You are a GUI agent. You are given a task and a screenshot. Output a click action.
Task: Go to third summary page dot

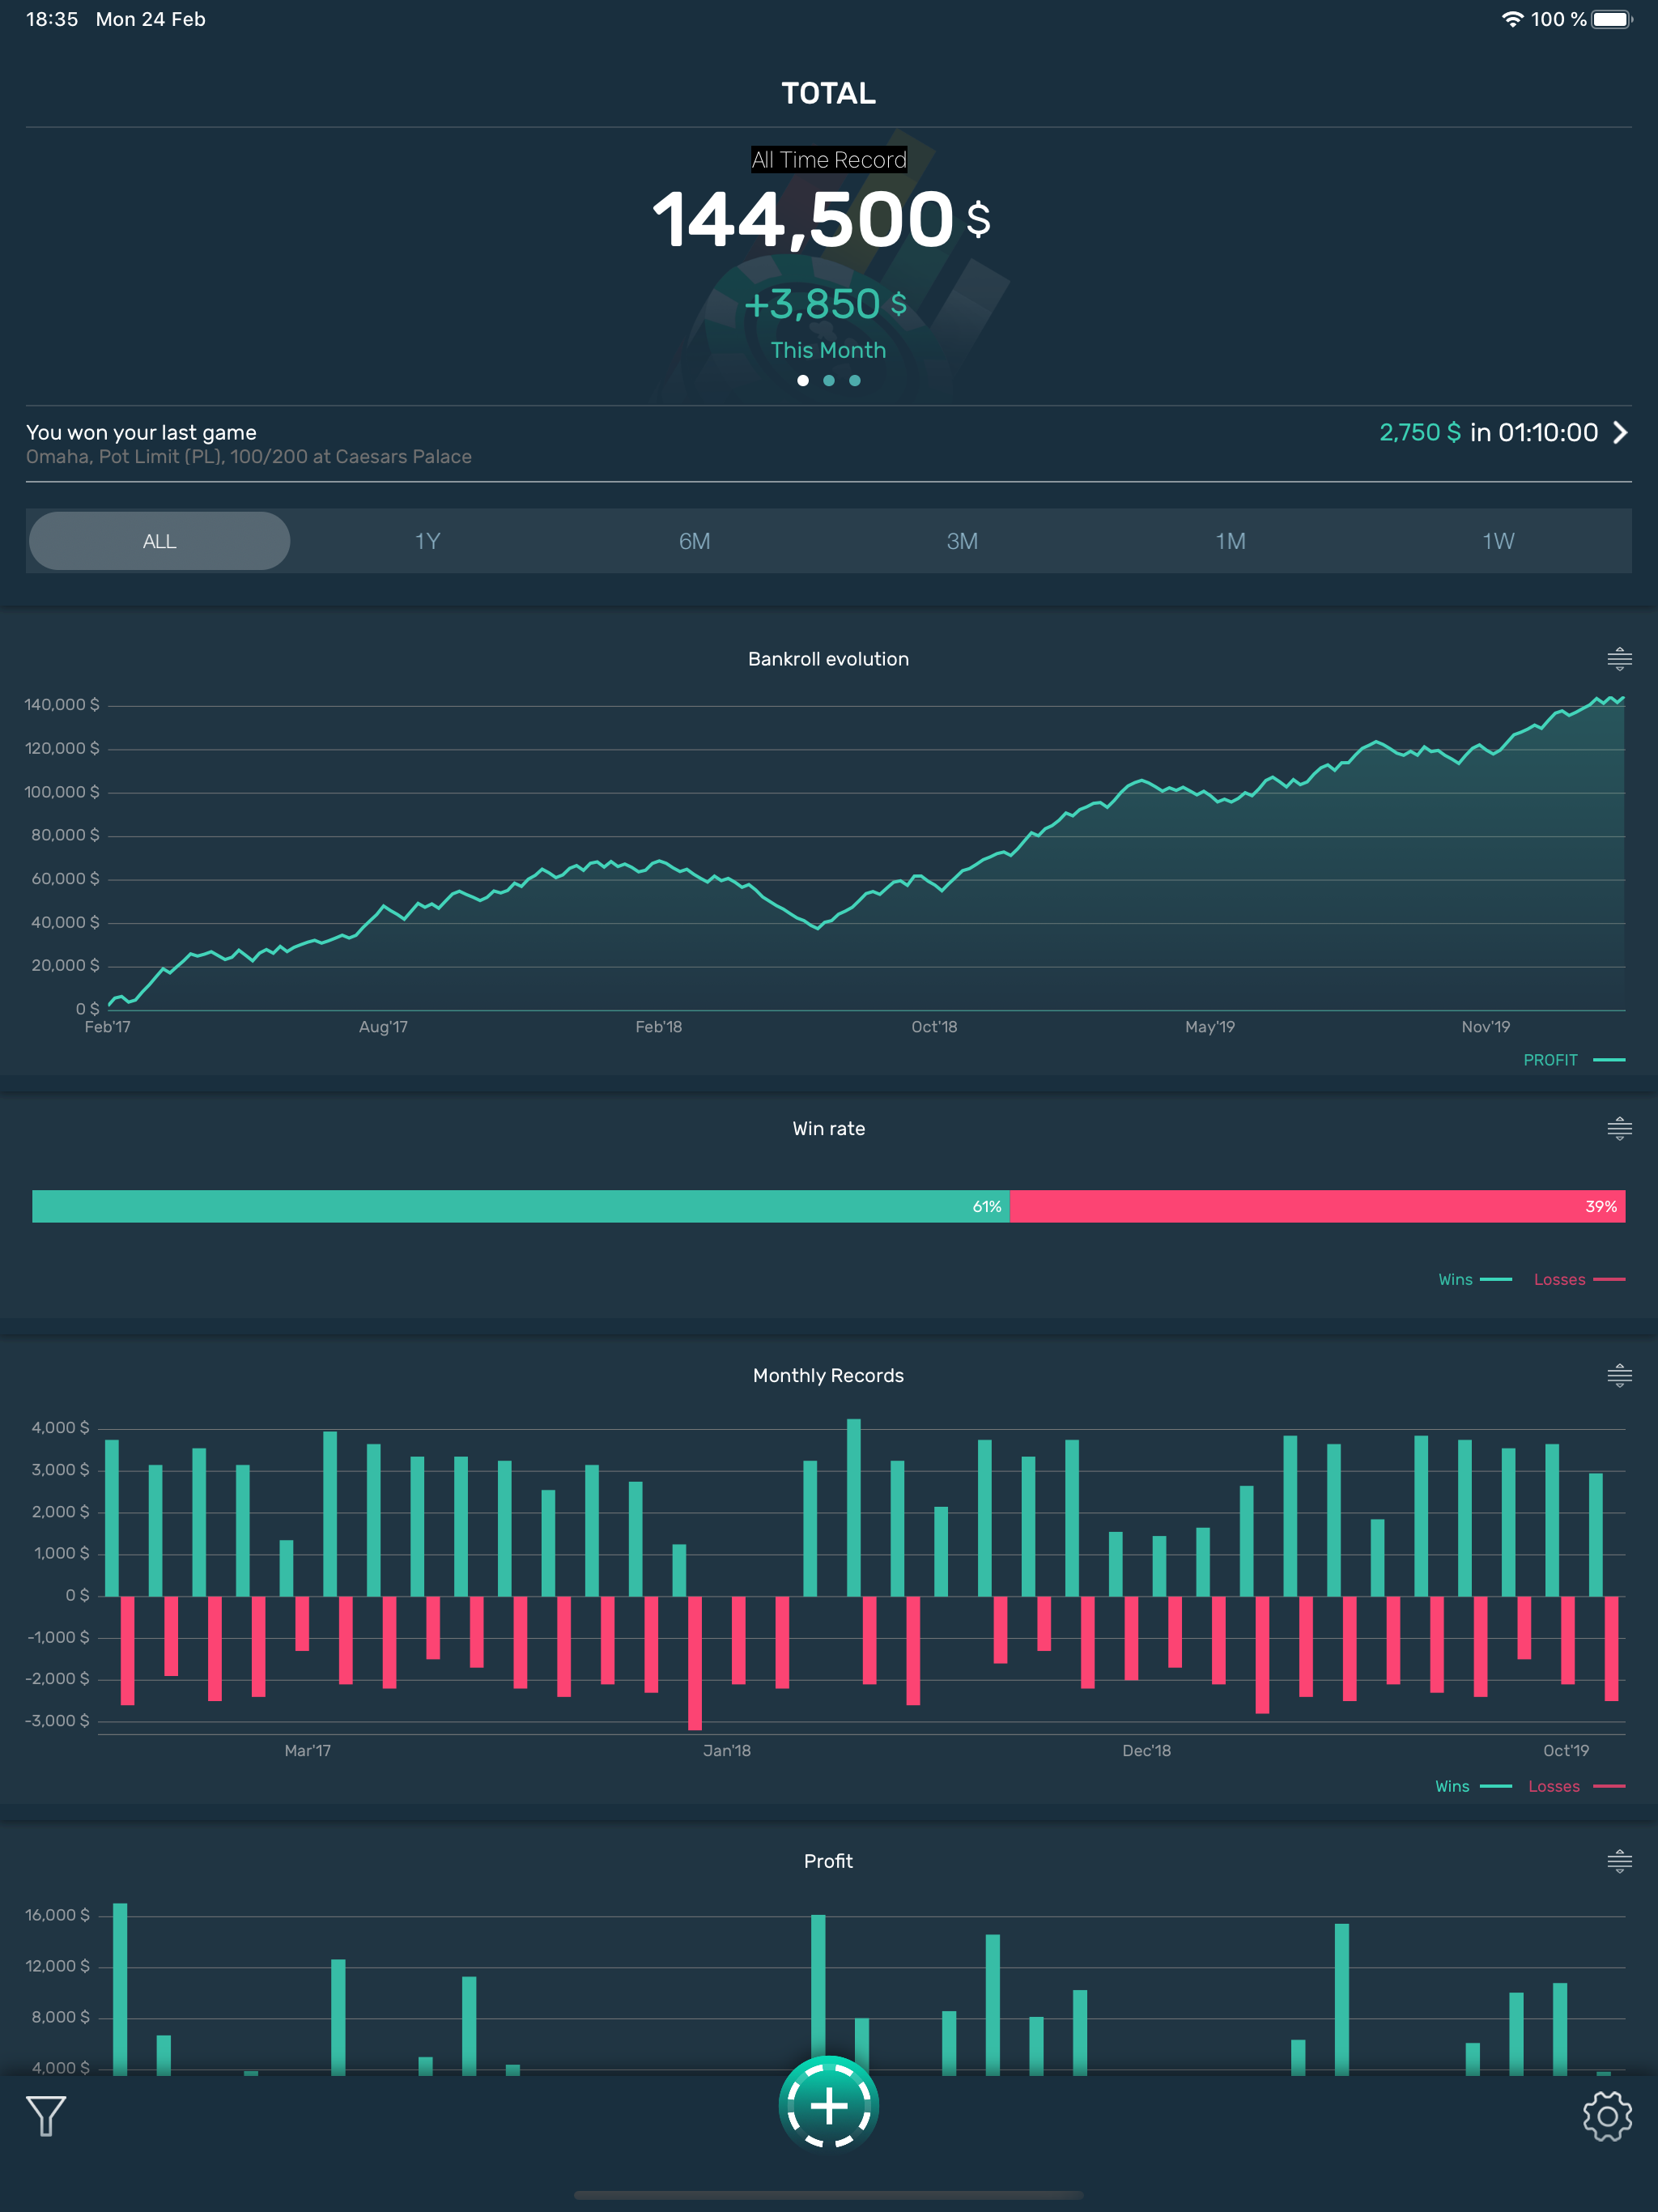pos(855,380)
